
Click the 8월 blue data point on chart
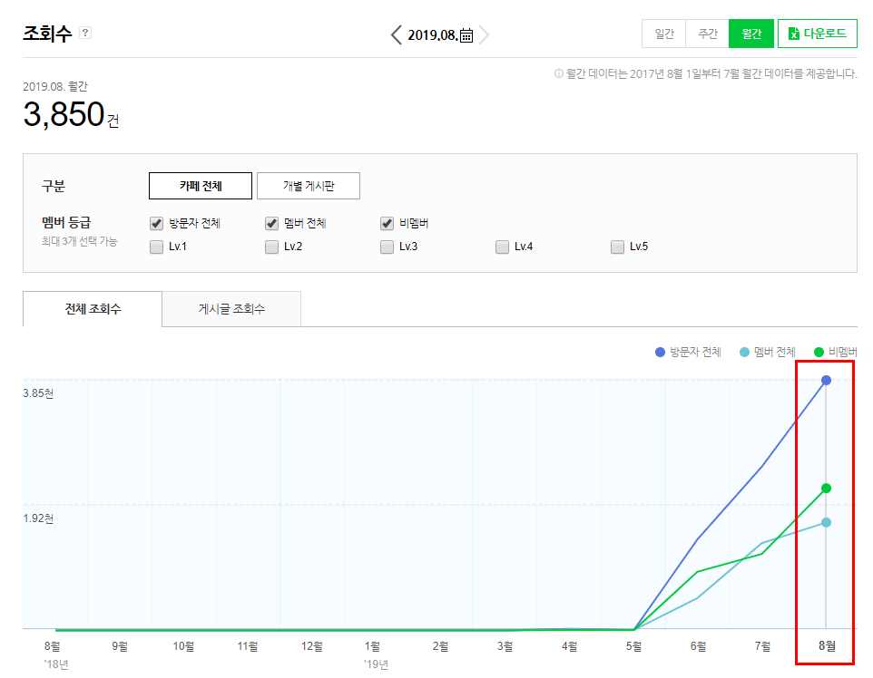pos(826,380)
